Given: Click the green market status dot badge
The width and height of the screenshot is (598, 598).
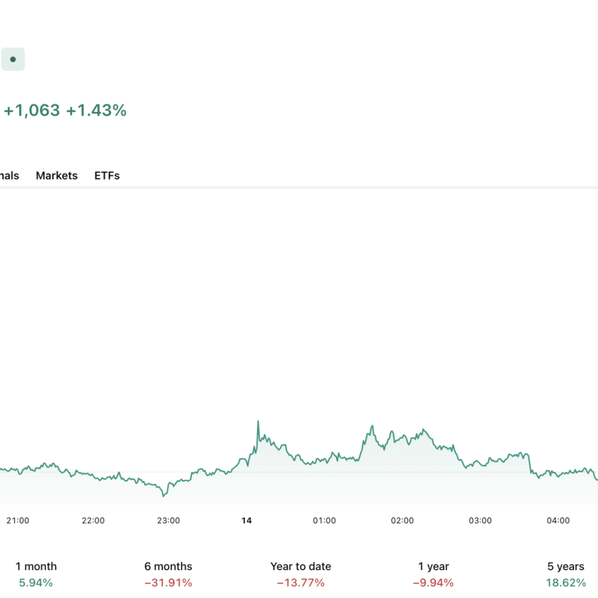Looking at the screenshot, I should [13, 59].
